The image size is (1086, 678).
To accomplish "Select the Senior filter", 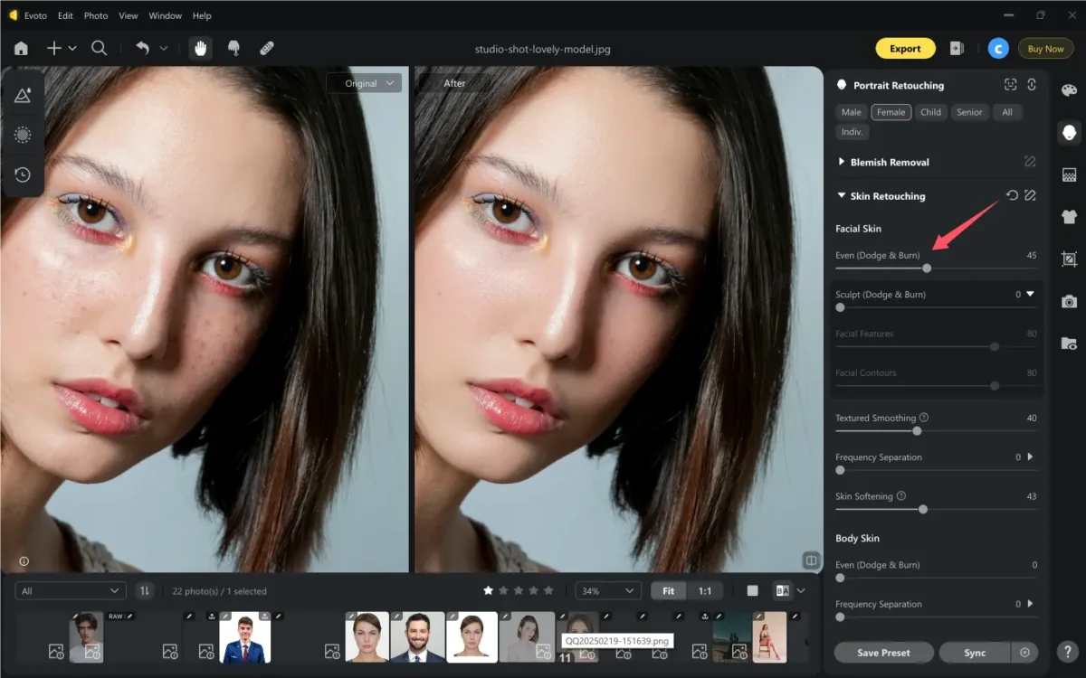I will (x=969, y=112).
